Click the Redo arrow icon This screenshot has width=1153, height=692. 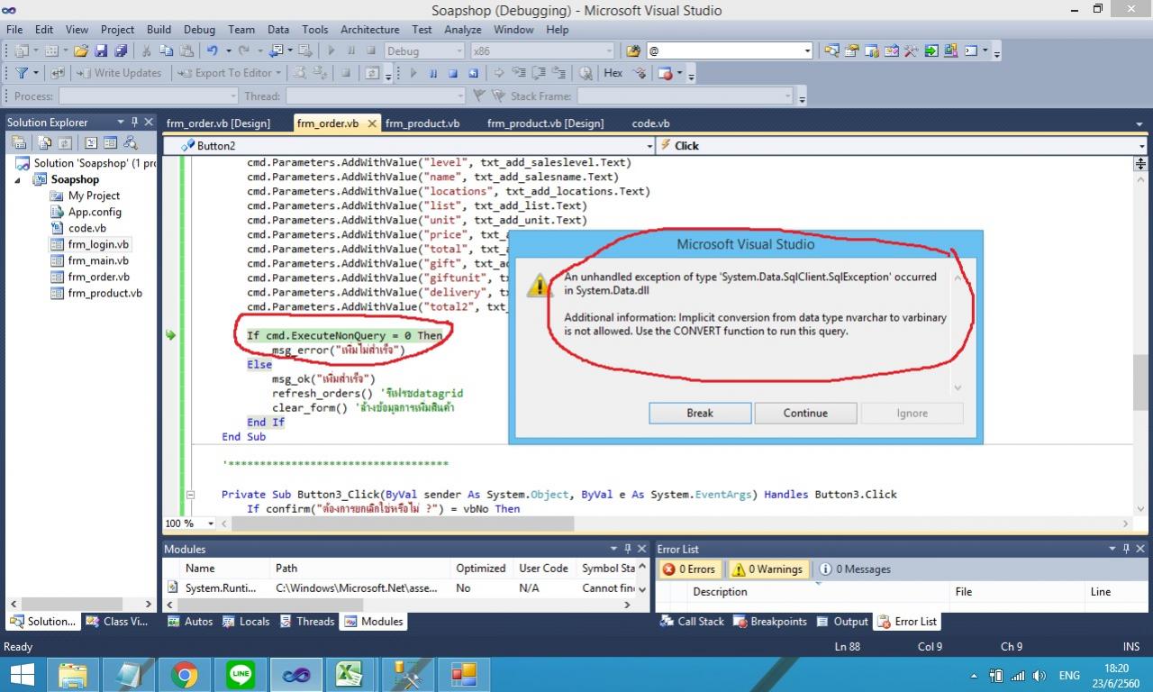click(245, 51)
